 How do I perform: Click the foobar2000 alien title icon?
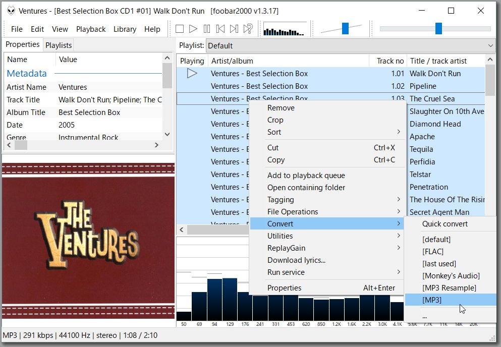(11, 11)
